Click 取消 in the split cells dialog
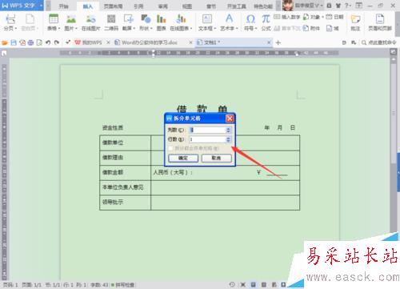Viewport: 400px width, 289px height. [216, 159]
